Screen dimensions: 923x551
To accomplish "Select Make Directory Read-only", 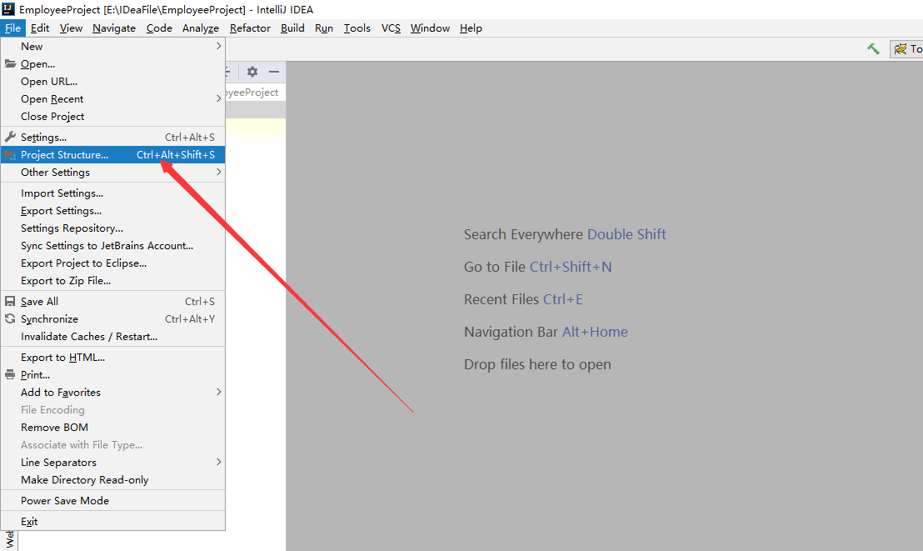I will [113, 479].
